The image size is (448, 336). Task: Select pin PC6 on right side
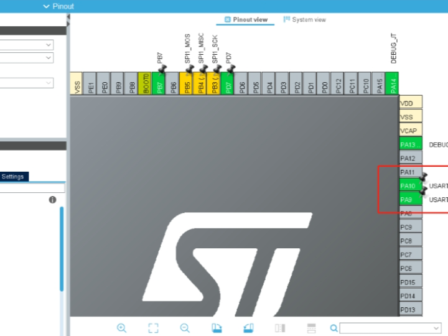point(411,268)
